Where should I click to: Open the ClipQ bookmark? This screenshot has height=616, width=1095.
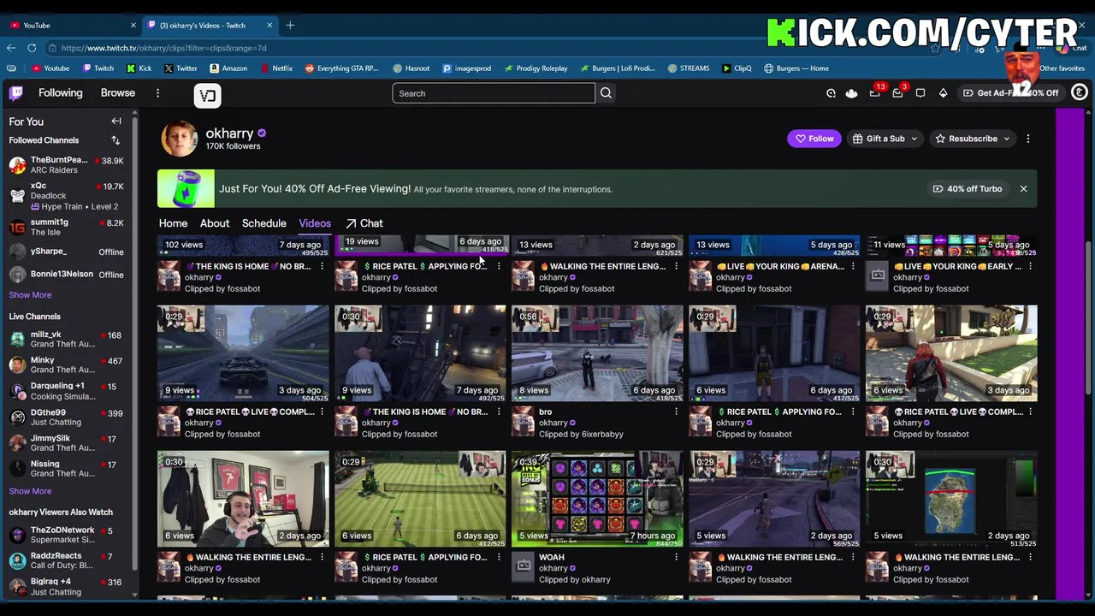[737, 68]
